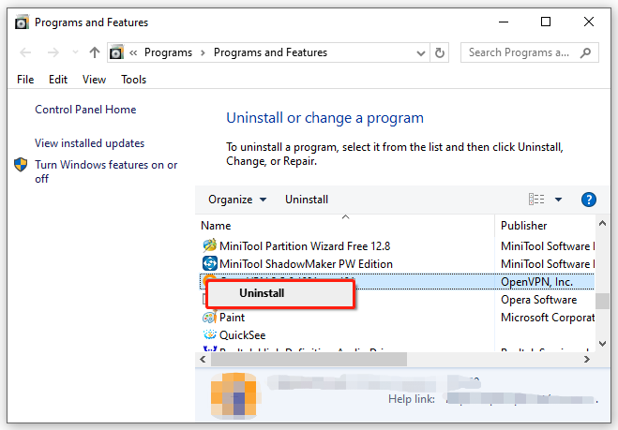
Task: Open the help question mark icon
Action: [x=588, y=200]
